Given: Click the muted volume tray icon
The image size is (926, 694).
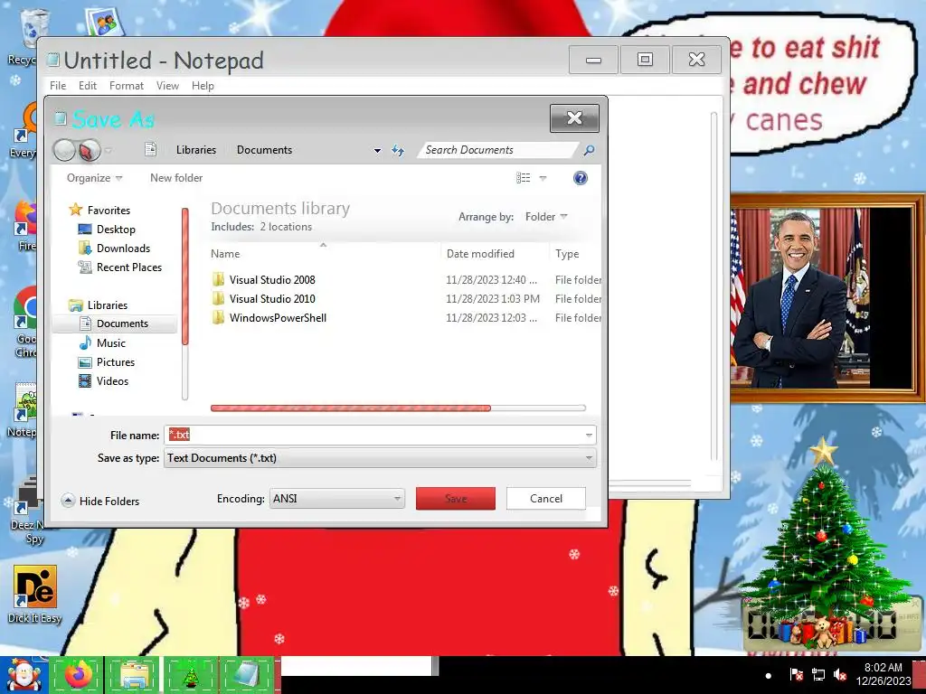Looking at the screenshot, I should pyautogui.click(x=840, y=674).
